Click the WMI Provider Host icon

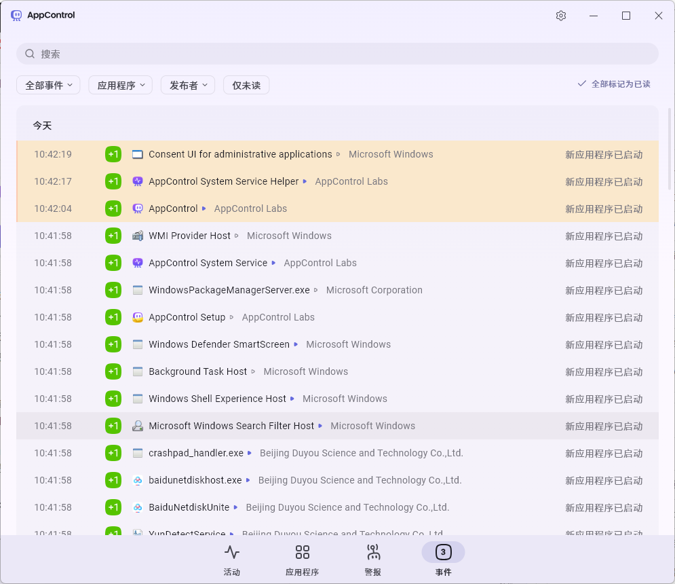coord(137,236)
